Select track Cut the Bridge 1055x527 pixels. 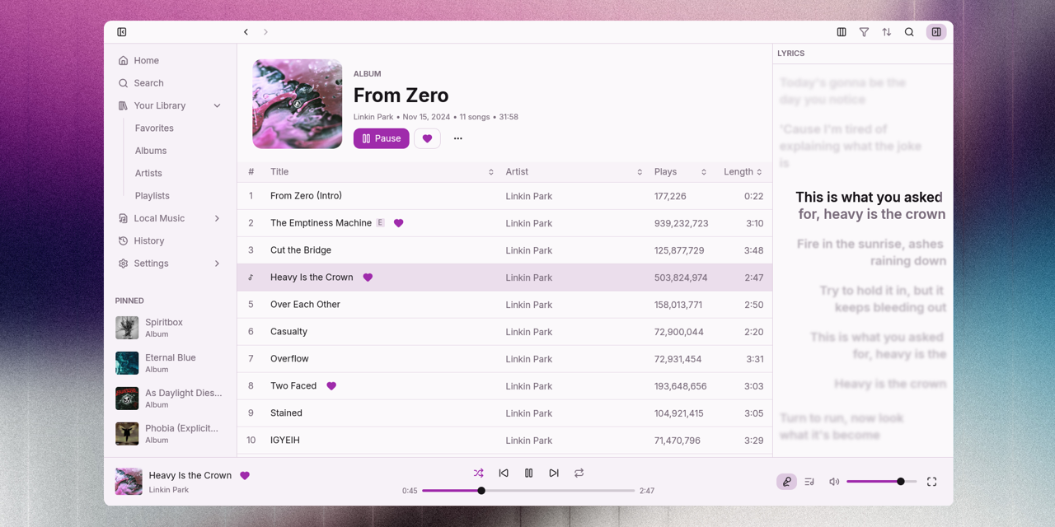[504, 250]
